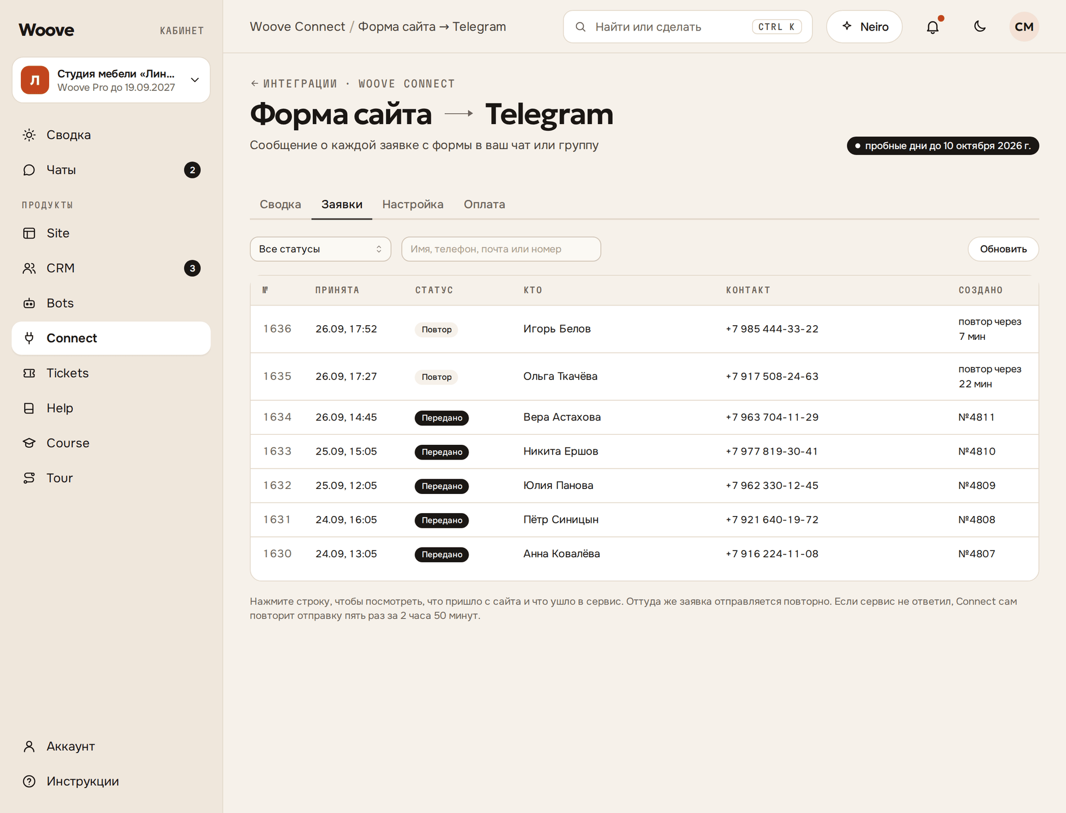
Task: Click the WOOVE CONNECT subheader link
Action: 407,84
